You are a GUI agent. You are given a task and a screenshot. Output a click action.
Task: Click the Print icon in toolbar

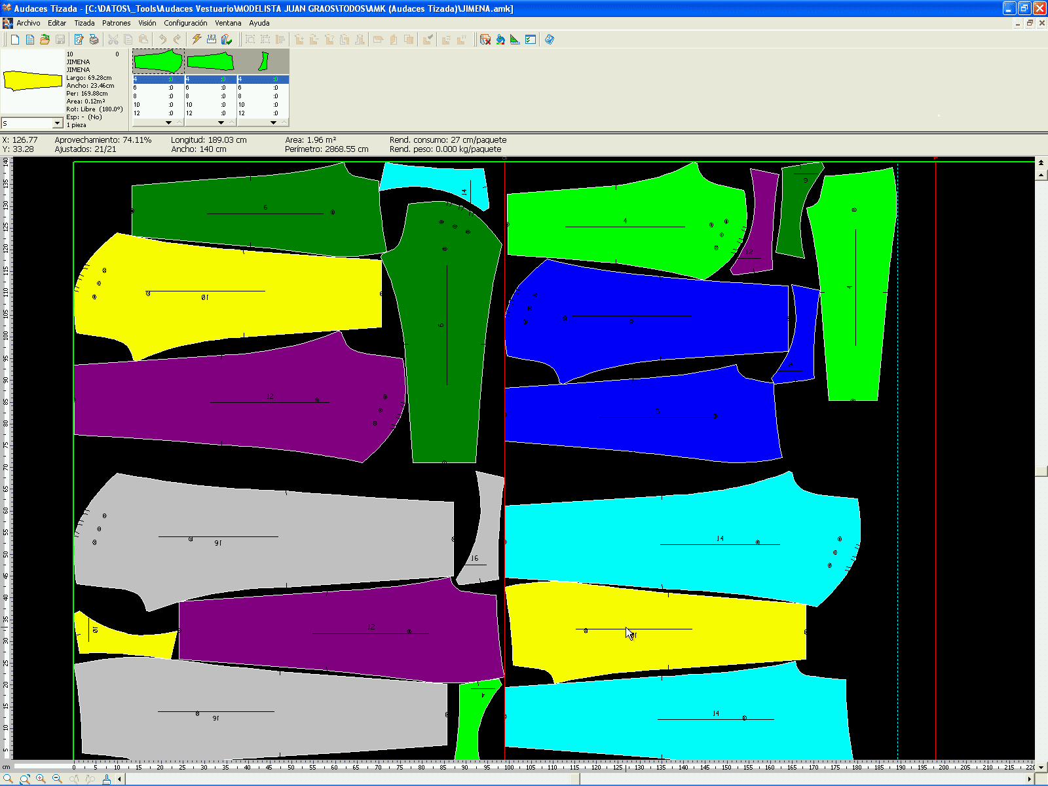[94, 40]
